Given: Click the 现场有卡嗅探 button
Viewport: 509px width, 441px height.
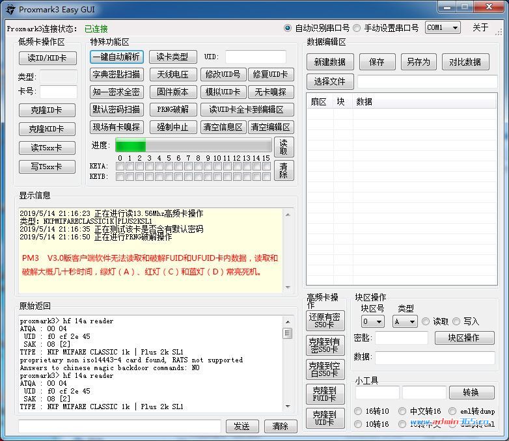Looking at the screenshot, I should (x=117, y=127).
